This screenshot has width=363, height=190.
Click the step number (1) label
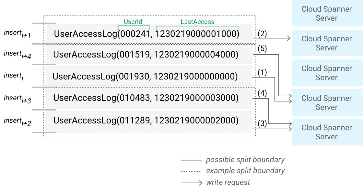262,73
